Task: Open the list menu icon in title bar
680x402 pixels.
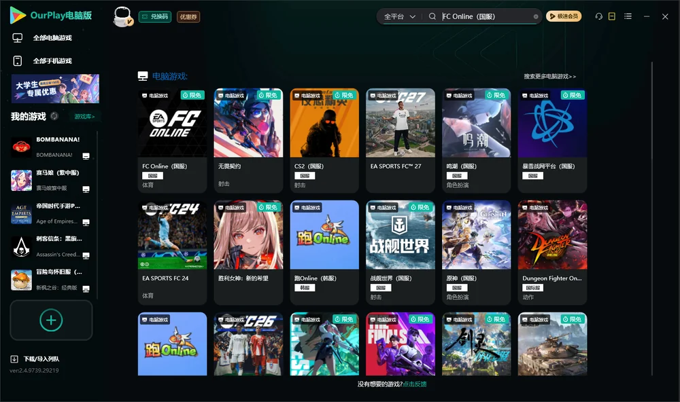Action: pos(628,16)
